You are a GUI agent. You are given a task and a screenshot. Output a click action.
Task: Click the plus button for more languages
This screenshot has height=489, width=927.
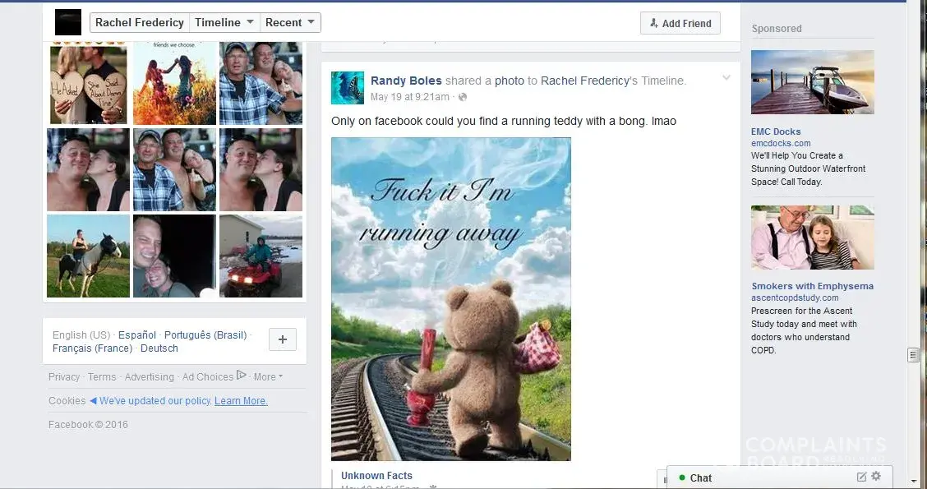click(x=283, y=339)
